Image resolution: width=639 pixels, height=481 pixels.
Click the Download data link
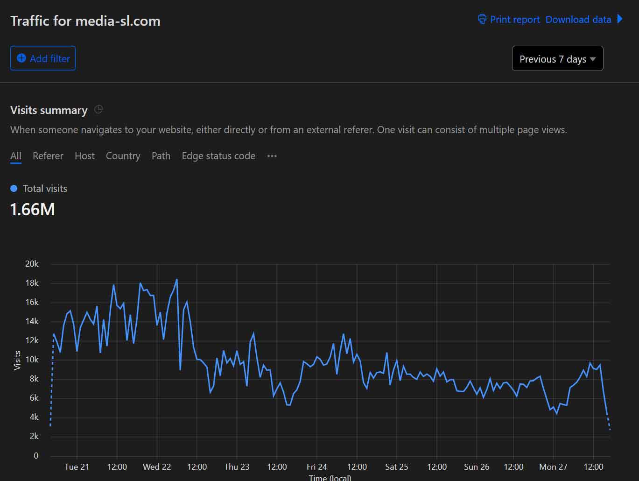click(x=578, y=20)
